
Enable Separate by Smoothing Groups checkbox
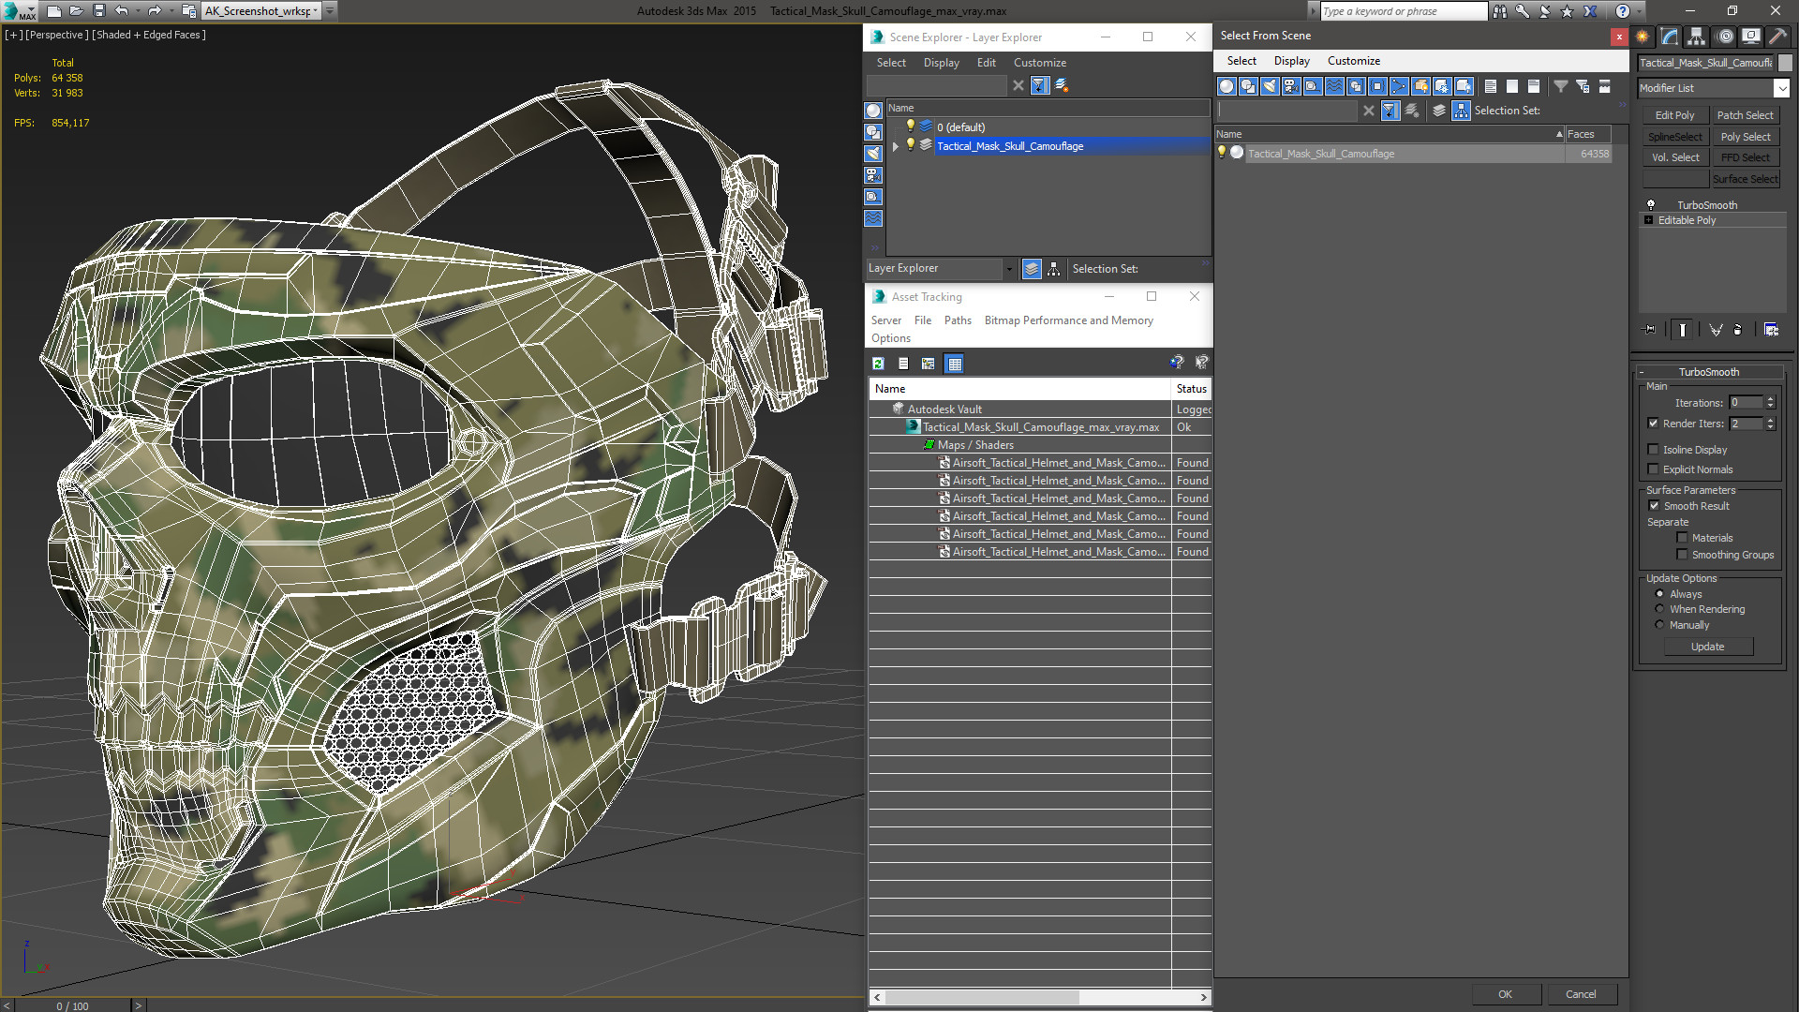click(x=1682, y=555)
